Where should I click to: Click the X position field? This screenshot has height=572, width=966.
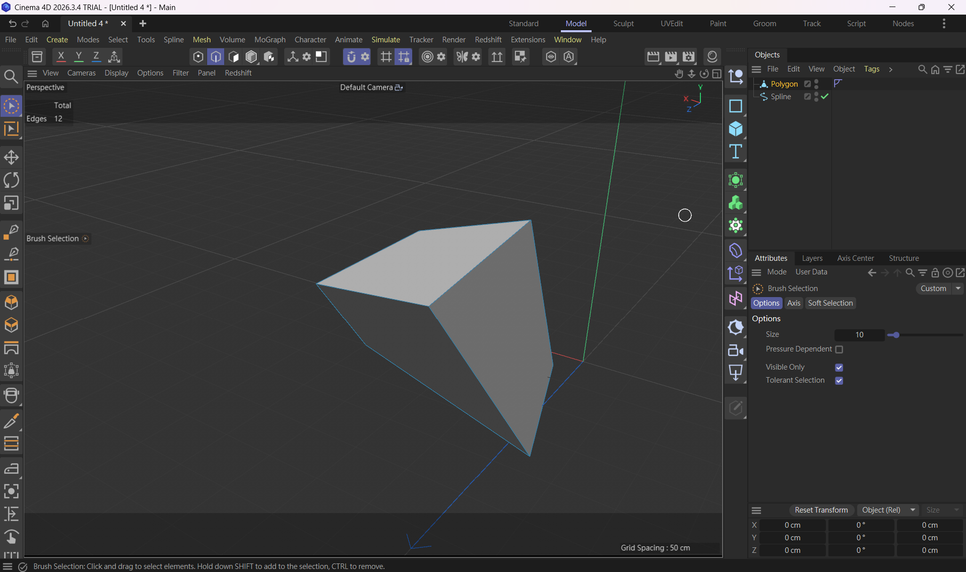pyautogui.click(x=792, y=525)
